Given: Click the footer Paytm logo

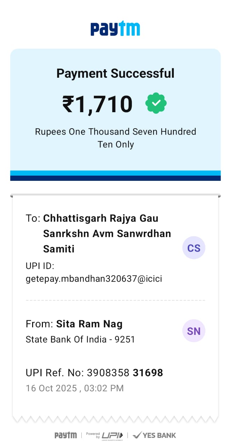Looking at the screenshot, I should (66, 435).
